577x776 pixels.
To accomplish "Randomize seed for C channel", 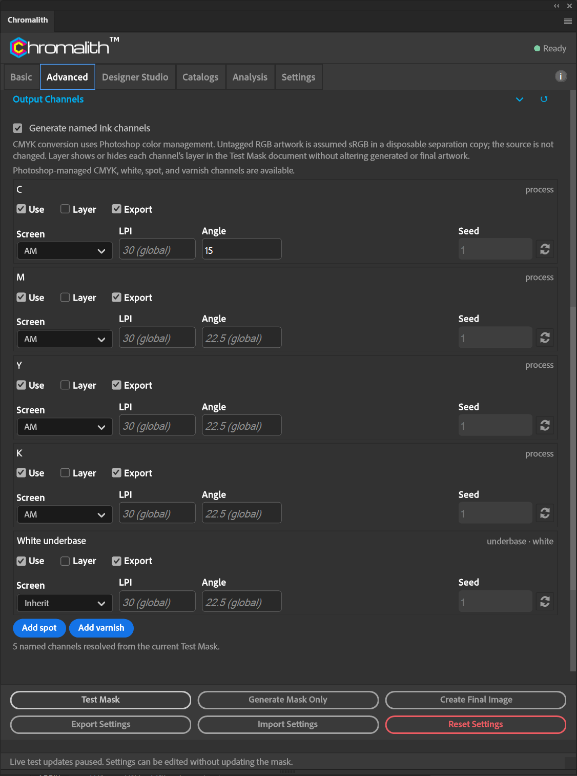I will tap(545, 249).
